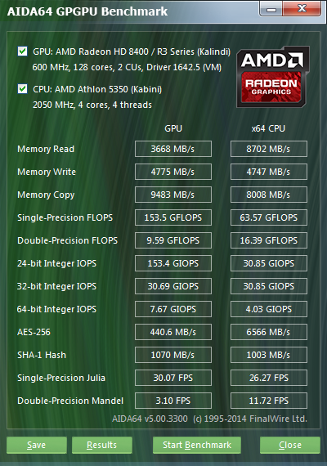The width and height of the screenshot is (327, 466).
Task: Click the GPU Memory Copy 9483 MB/s box
Action: 173,195
